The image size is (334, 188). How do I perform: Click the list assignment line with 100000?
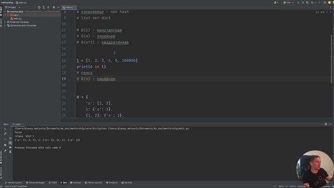click(x=107, y=61)
